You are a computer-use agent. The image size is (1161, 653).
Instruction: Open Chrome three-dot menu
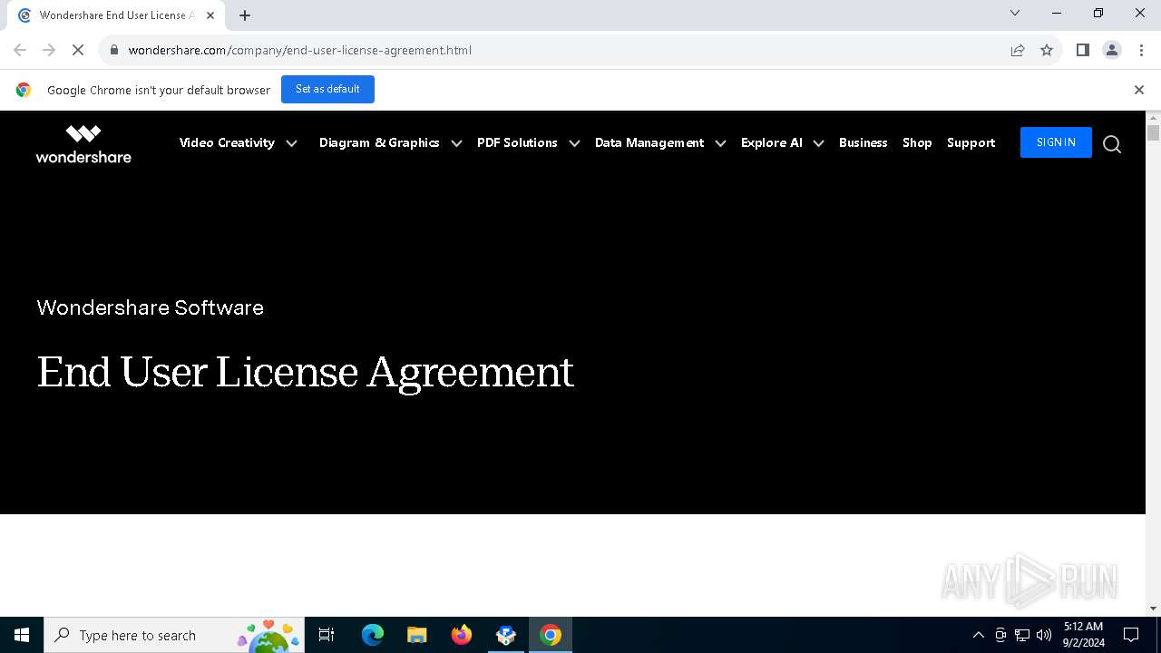click(1141, 50)
